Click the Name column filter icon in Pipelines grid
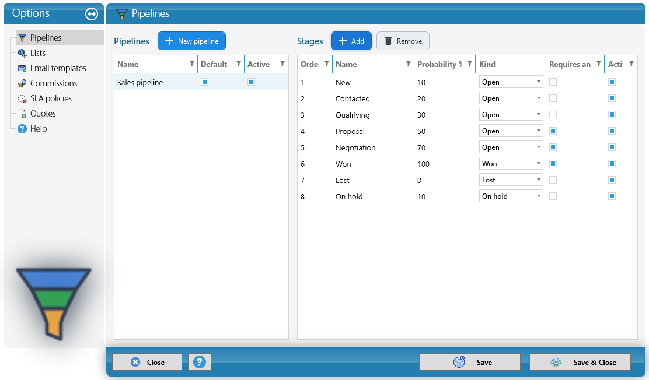Image resolution: width=649 pixels, height=380 pixels. 191,64
